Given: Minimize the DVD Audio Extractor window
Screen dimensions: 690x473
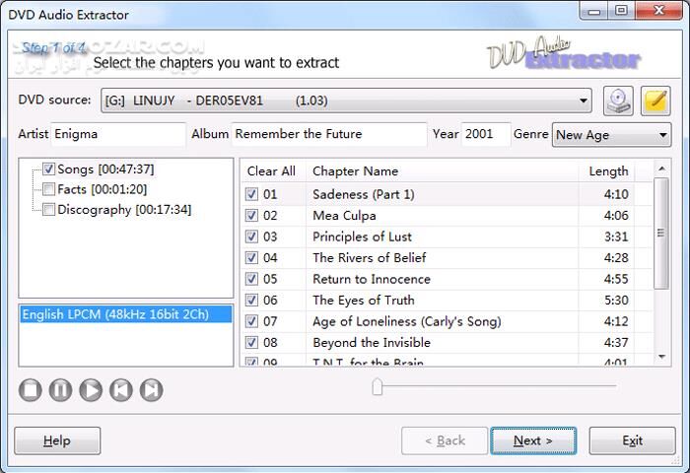Looking at the screenshot, I should tap(594, 11).
